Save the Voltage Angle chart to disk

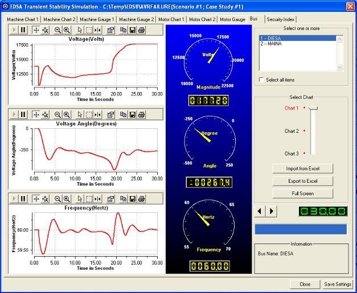(132, 115)
